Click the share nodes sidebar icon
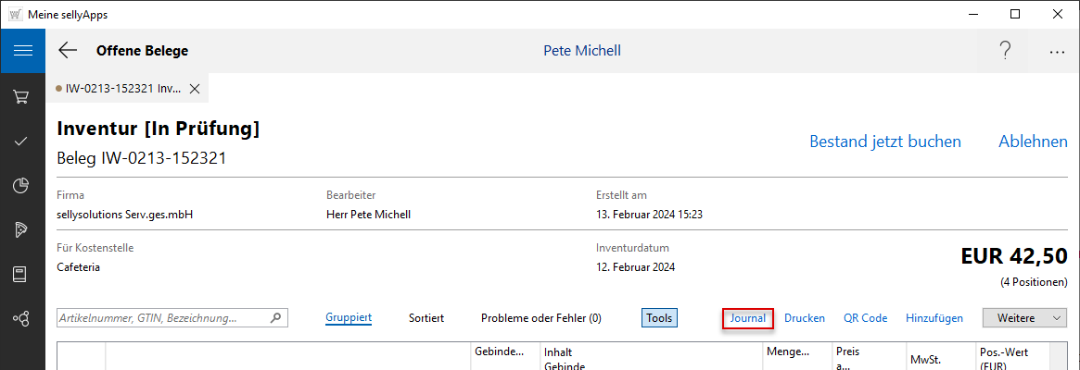 tap(22, 318)
